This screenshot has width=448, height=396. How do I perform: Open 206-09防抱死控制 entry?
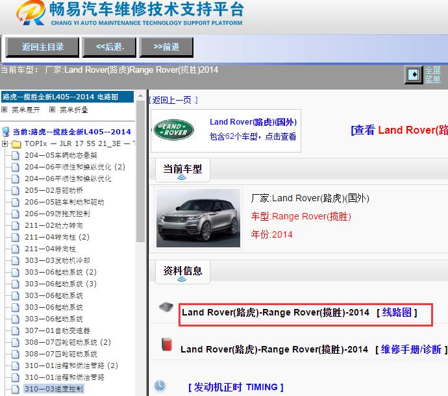click(x=57, y=214)
